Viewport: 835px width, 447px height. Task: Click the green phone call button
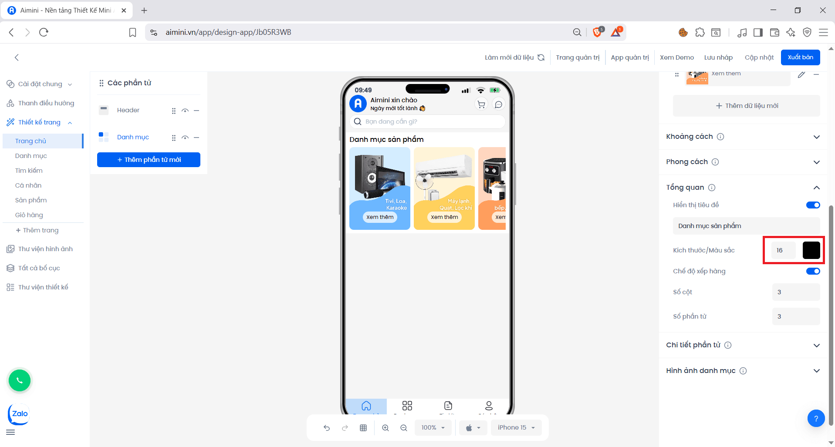[20, 380]
